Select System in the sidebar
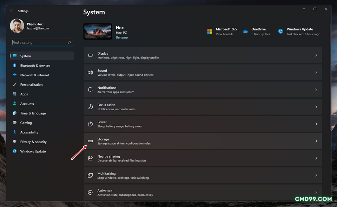 tap(42, 56)
